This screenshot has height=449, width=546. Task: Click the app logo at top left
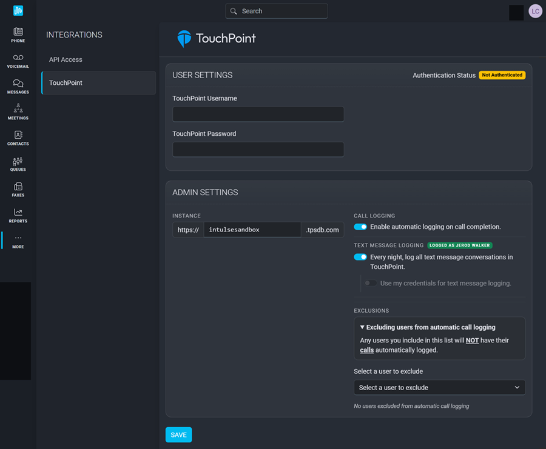(18, 10)
